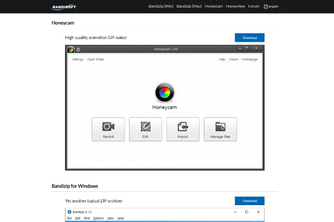
Task: Close the Honeycam window
Action: tap(256, 48)
